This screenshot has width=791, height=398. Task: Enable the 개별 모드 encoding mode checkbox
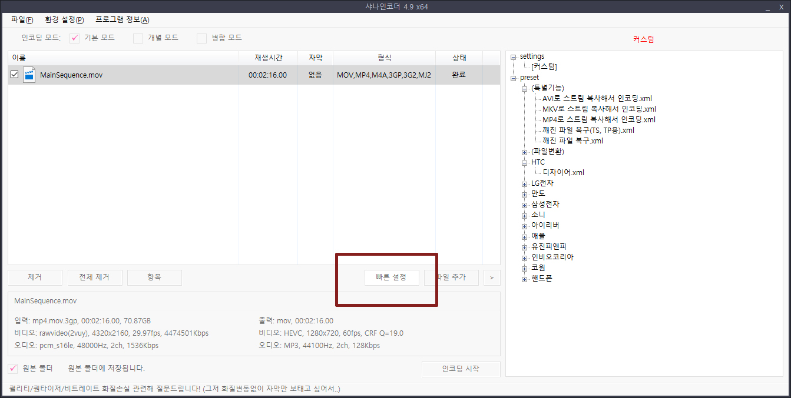click(x=138, y=38)
